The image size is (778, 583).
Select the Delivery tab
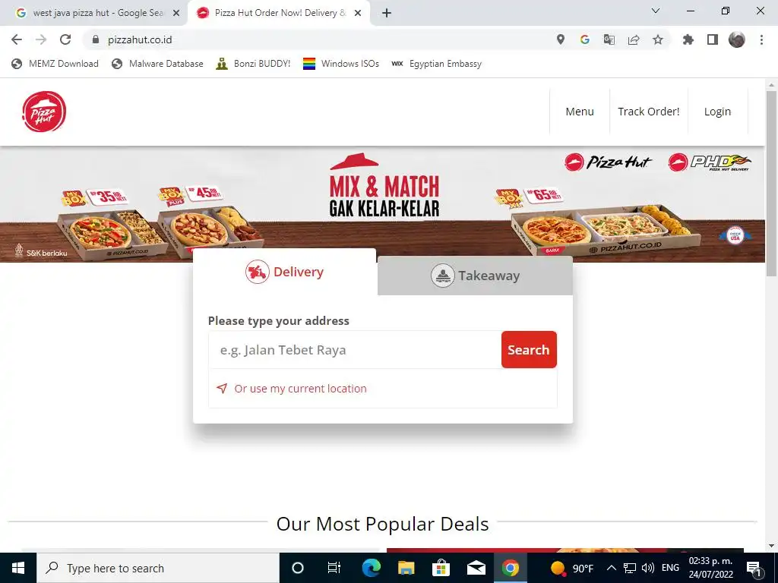pyautogui.click(x=284, y=273)
